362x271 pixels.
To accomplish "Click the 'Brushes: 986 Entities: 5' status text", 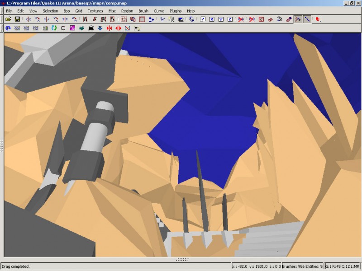I will [302, 266].
